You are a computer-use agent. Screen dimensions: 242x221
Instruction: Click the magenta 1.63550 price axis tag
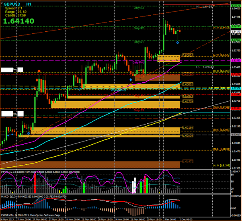[x=236, y=61]
